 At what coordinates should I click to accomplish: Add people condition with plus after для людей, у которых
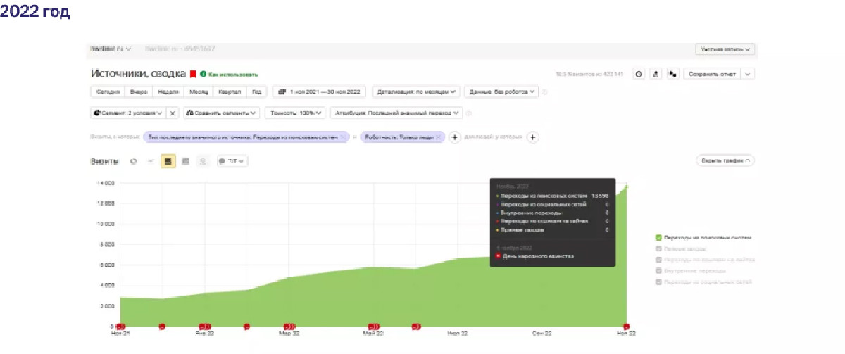click(x=533, y=137)
